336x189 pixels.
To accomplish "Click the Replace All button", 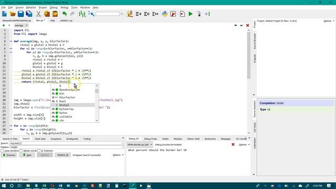I will [x=63, y=155].
